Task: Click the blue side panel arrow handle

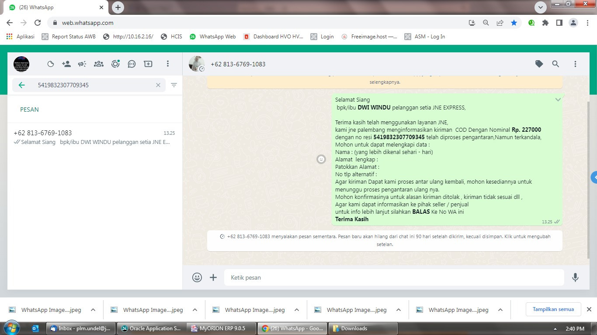Action: 594,178
